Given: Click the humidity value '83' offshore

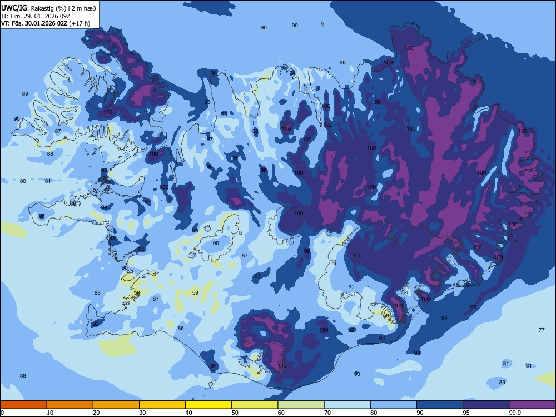Looking at the screenshot, I should pyautogui.click(x=502, y=383).
